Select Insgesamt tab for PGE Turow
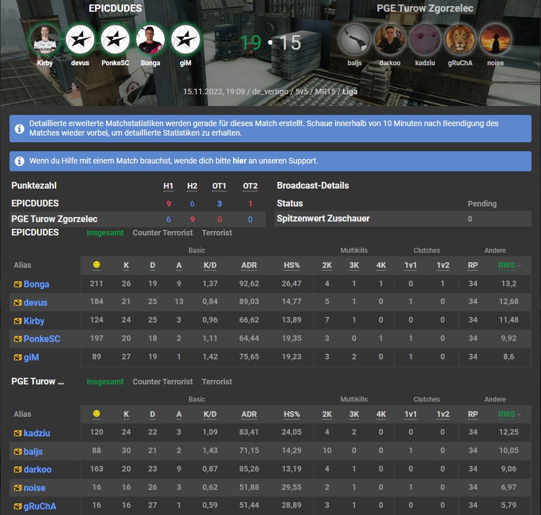 coord(105,382)
